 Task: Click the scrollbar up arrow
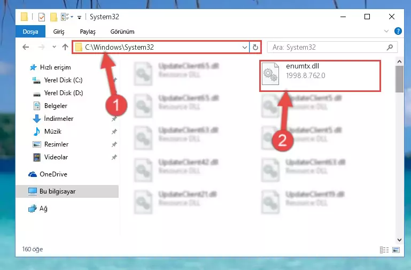(x=399, y=61)
